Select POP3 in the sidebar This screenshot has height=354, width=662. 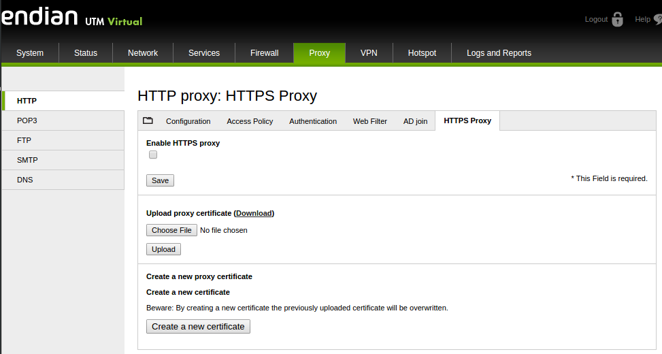[27, 120]
